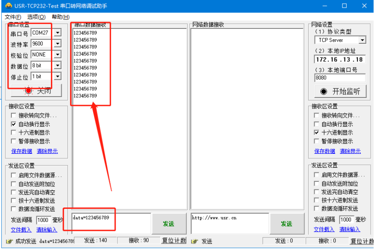Click the left 清除显示 clear display link
Screen dimensions: 374x249
click(x=47, y=151)
